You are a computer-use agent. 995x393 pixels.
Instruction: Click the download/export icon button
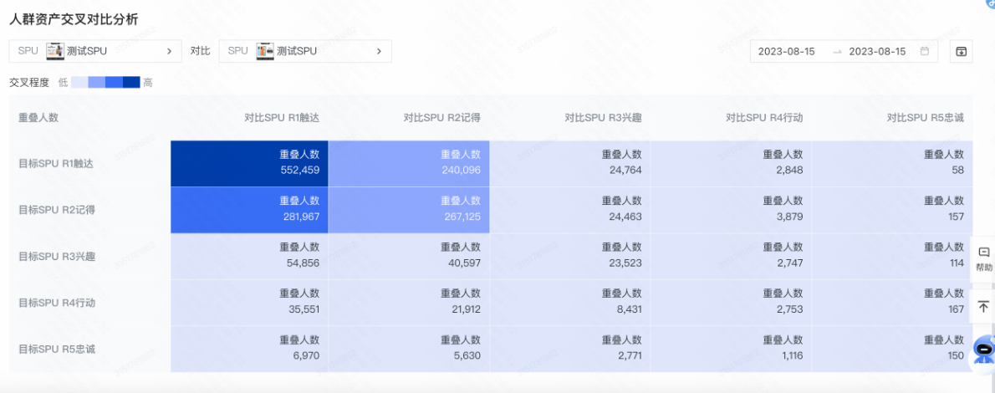[x=961, y=51]
